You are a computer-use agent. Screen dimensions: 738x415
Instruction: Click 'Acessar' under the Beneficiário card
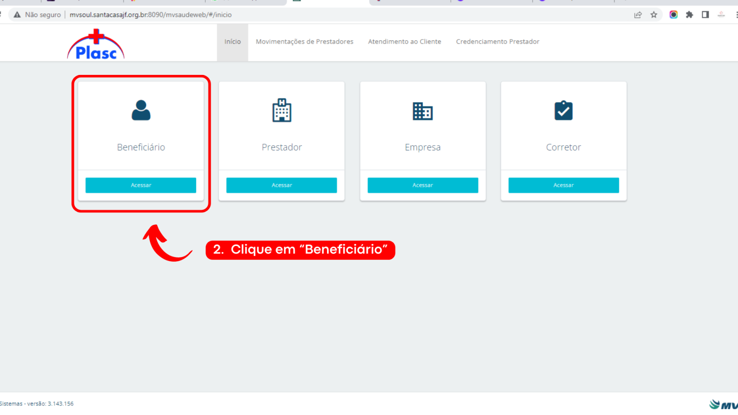[x=141, y=185]
